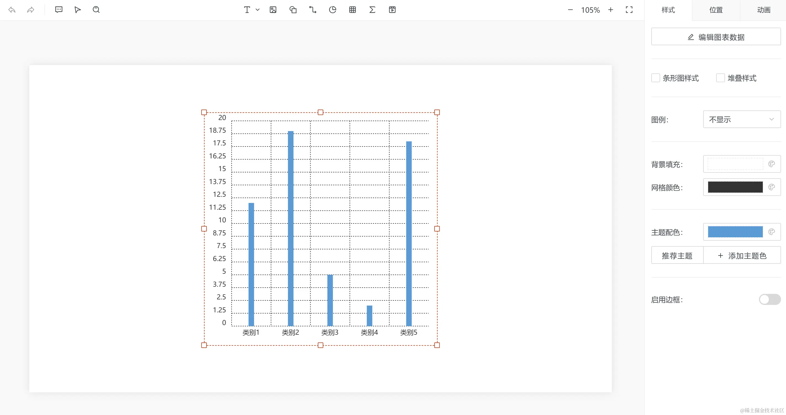Screen dimensions: 786x415
Task: Enable the 条形图样式 checkbox
Action: (x=655, y=78)
